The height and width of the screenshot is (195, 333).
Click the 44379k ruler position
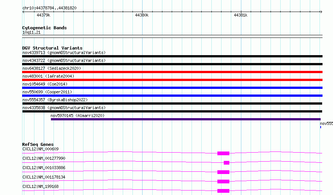point(43,15)
